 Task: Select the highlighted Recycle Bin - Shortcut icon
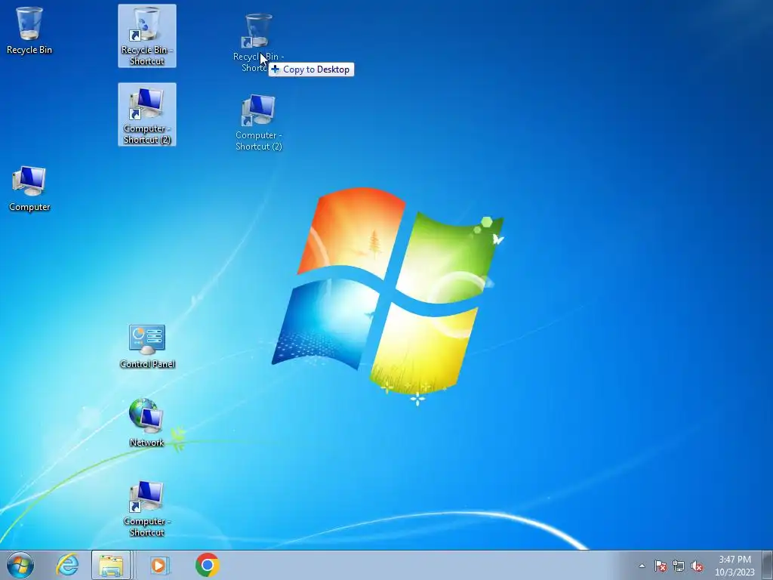pos(147,36)
